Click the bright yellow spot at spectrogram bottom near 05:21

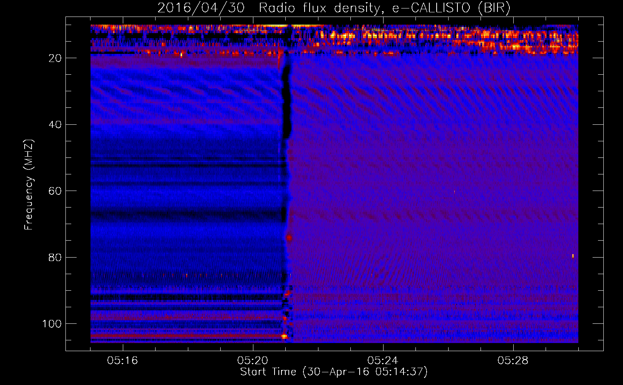click(x=284, y=336)
